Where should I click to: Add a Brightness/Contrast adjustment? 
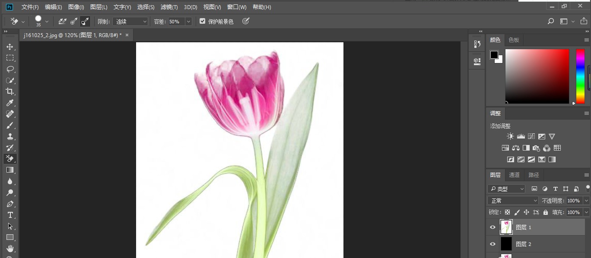tap(510, 136)
